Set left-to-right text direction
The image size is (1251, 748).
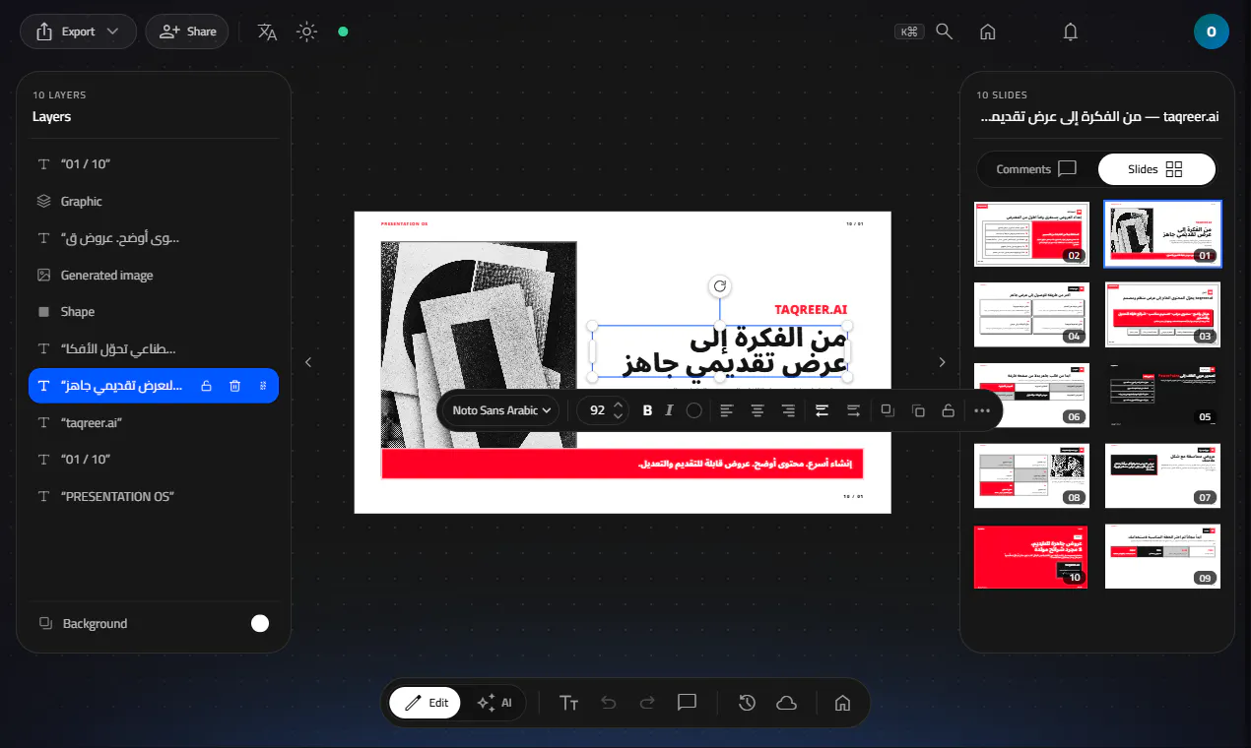click(853, 410)
